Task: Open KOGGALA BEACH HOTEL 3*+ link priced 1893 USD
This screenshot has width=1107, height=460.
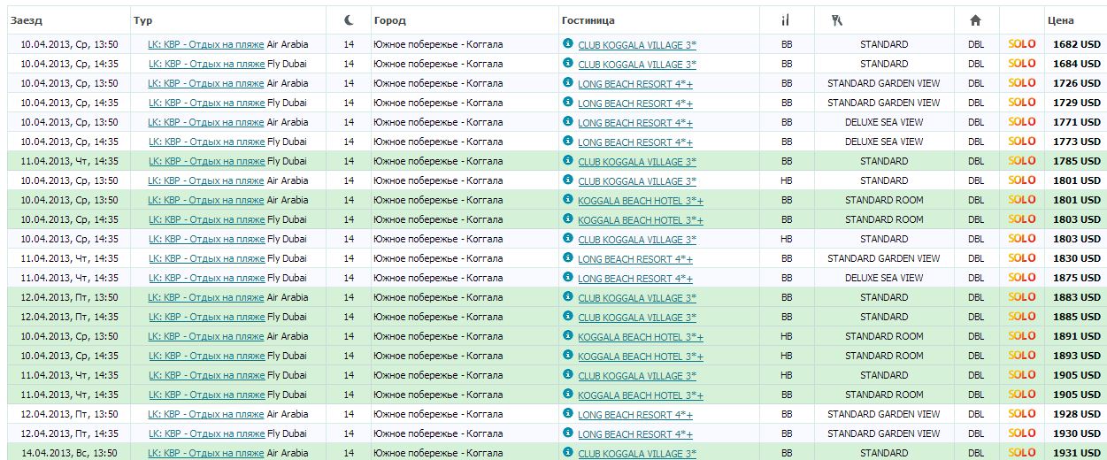Action: pos(641,356)
